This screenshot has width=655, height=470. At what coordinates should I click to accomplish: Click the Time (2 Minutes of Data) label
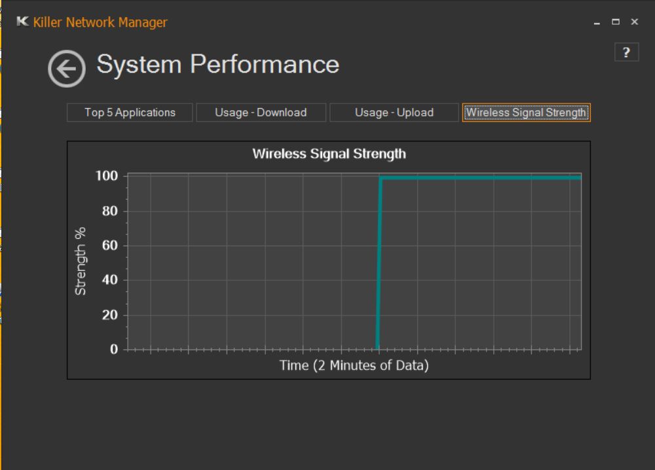[354, 365]
